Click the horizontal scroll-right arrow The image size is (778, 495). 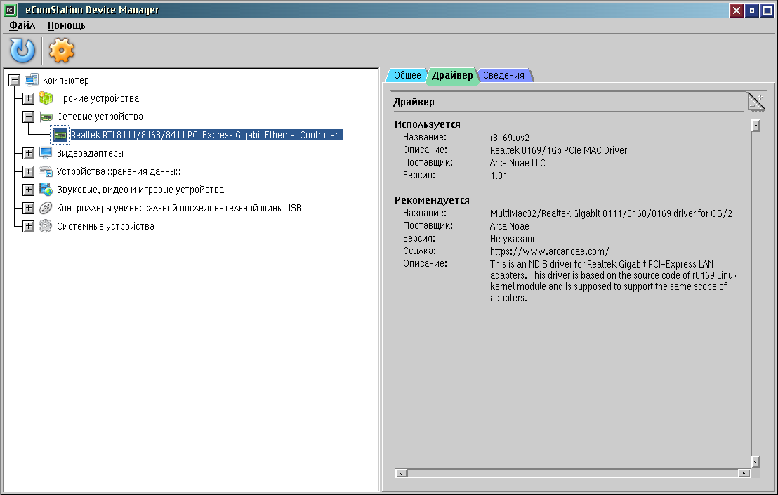coord(744,473)
